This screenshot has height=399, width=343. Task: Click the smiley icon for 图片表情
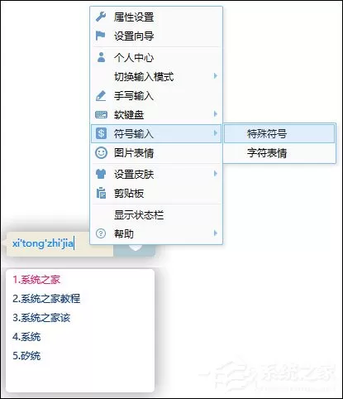101,152
